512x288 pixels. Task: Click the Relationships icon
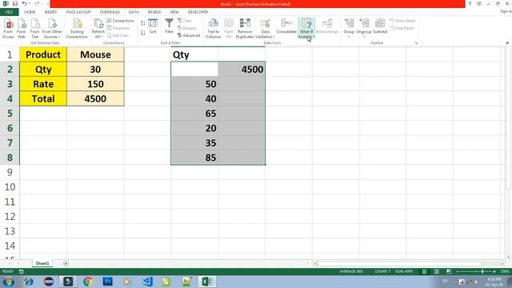[x=327, y=26]
